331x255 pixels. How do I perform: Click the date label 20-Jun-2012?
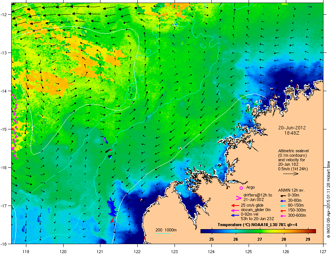pyautogui.click(x=292, y=128)
